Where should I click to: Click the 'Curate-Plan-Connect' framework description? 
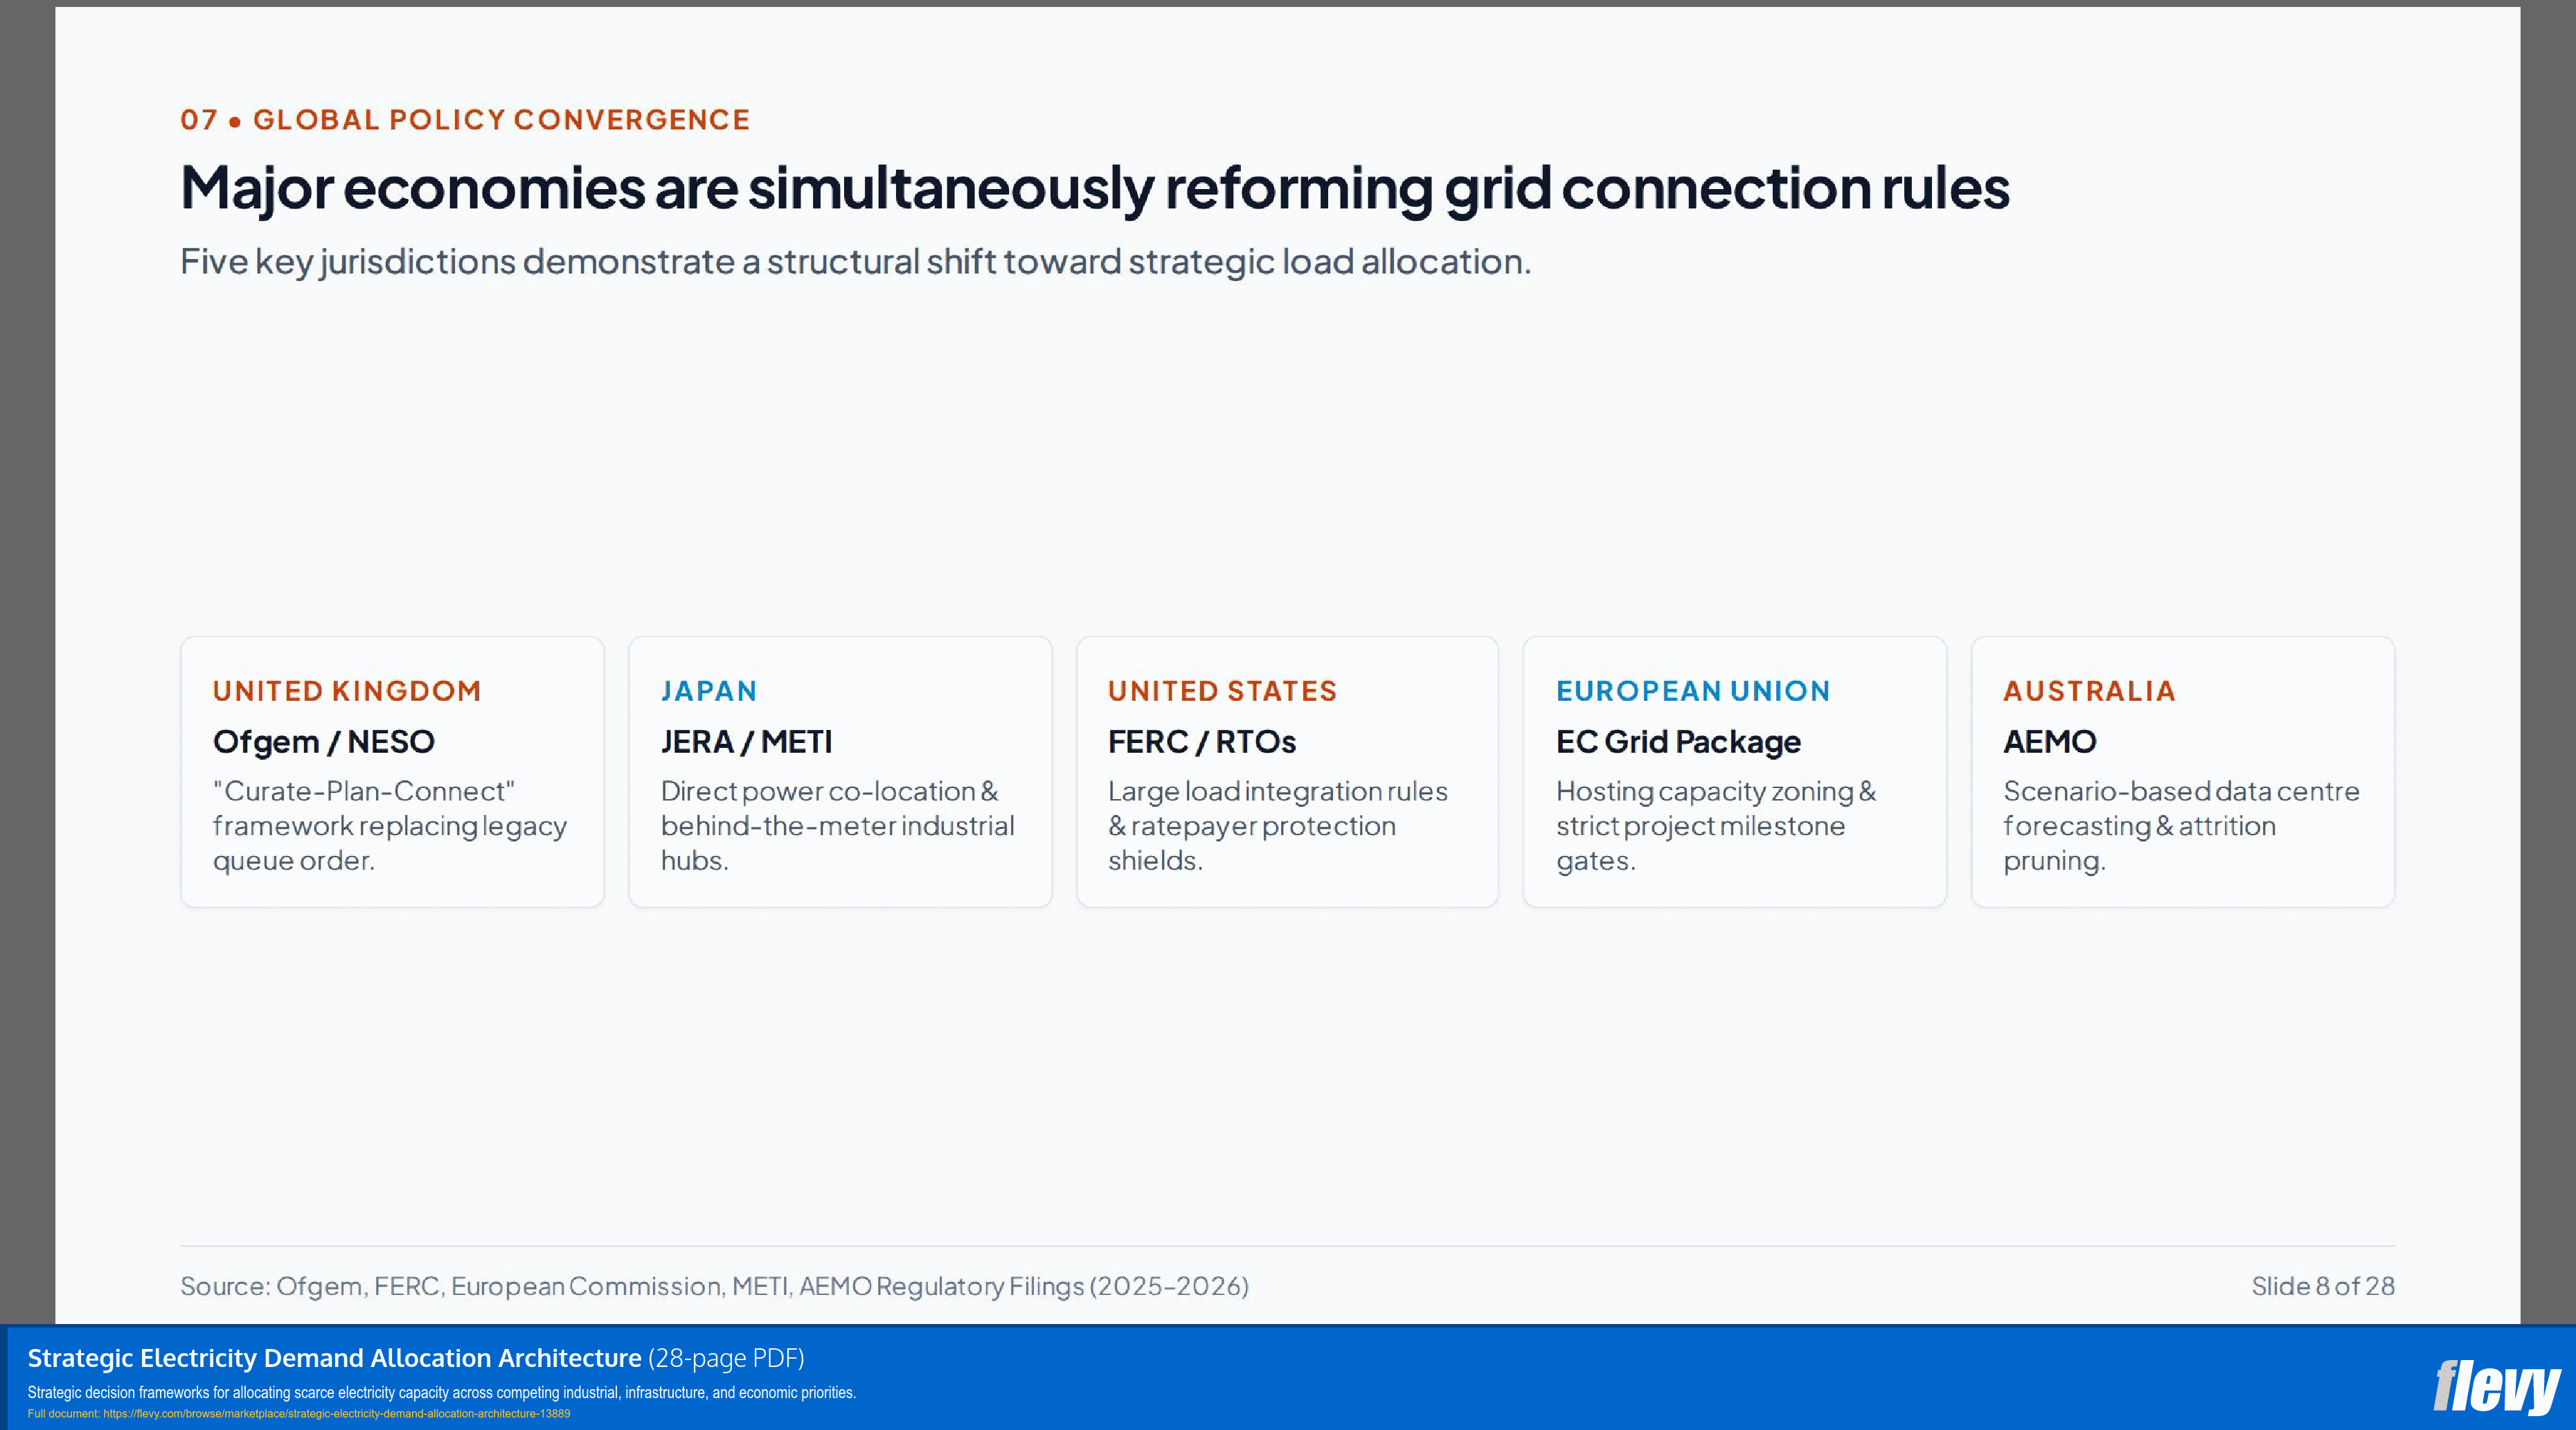390,826
